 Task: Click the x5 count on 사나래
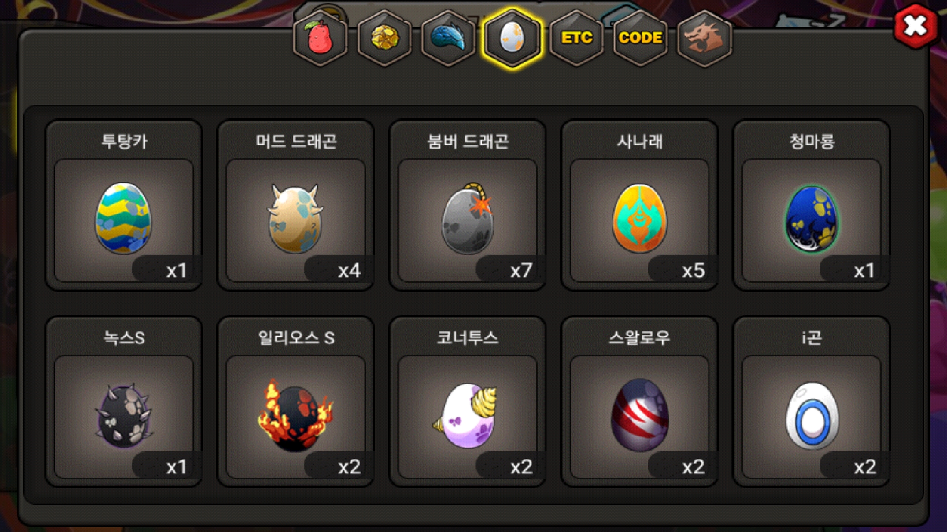click(693, 270)
